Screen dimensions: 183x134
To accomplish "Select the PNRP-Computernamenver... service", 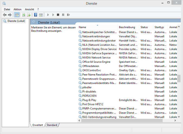I will click(x=99, y=109).
